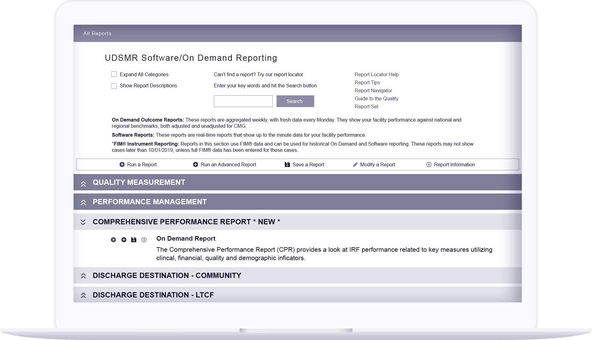Click the PERFORMANCE MANAGEMENT heading text
Image resolution: width=592 pixels, height=340 pixels.
coord(150,202)
